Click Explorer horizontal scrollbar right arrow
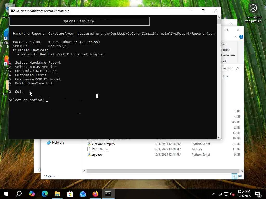The height and width of the screenshot is (199, 266). [x=242, y=171]
